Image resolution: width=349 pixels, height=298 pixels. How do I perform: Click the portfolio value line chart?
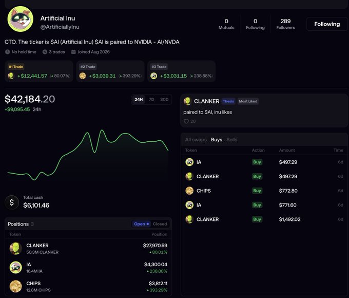88,155
